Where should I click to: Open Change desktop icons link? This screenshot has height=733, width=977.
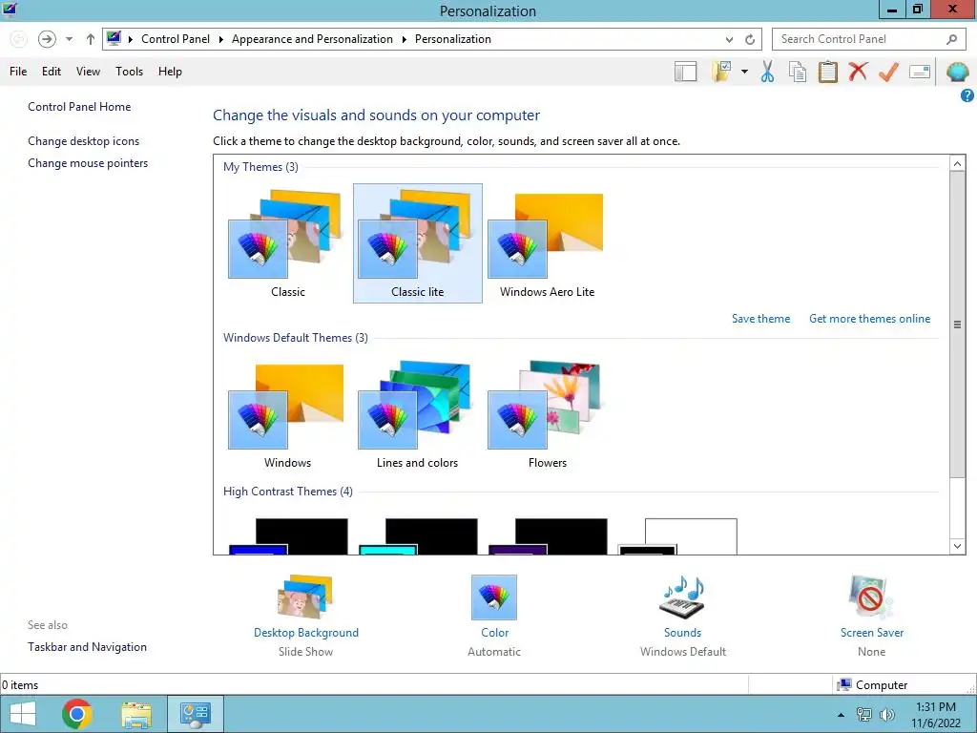pyautogui.click(x=84, y=141)
